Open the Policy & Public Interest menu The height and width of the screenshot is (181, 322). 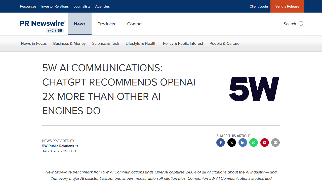[183, 43]
